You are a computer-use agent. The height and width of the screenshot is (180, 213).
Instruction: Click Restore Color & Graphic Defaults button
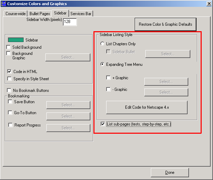pos(166,24)
